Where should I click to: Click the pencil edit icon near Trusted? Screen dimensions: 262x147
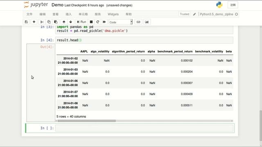tap(194, 14)
